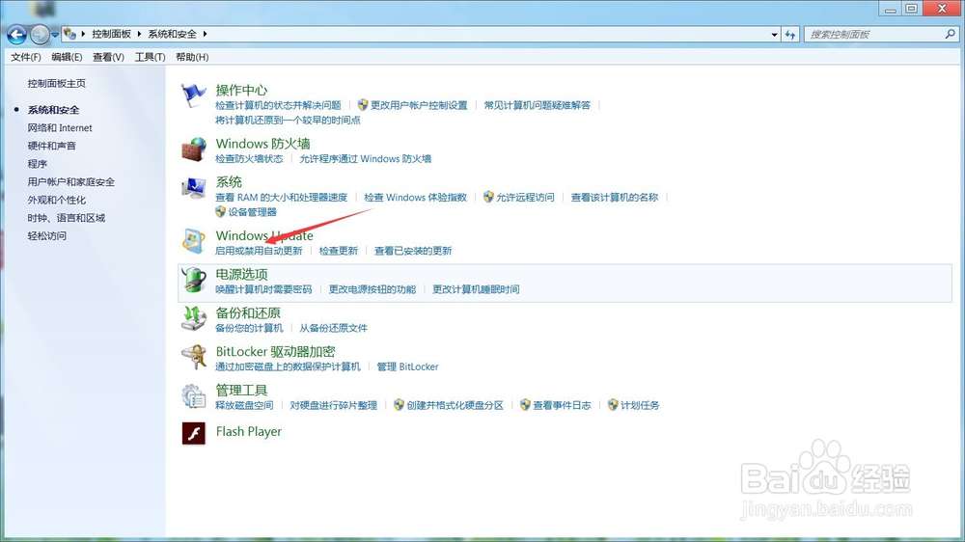Click 常见计算机问题疑难解答 link
Image resolution: width=965 pixels, height=542 pixels.
click(x=538, y=105)
